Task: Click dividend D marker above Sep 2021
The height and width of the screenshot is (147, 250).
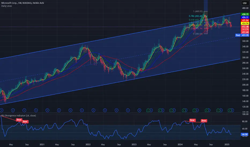Action: (70, 110)
